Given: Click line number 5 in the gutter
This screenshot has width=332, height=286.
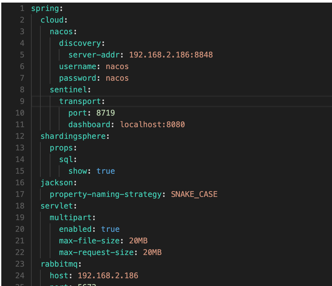Looking at the screenshot, I should [x=22, y=55].
